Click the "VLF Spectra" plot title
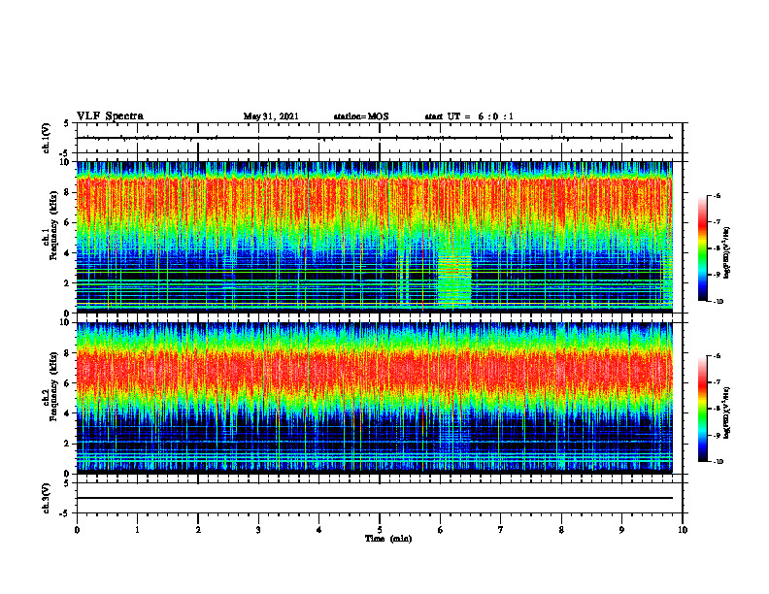Image resolution: width=769 pixels, height=594 pixels. point(110,116)
